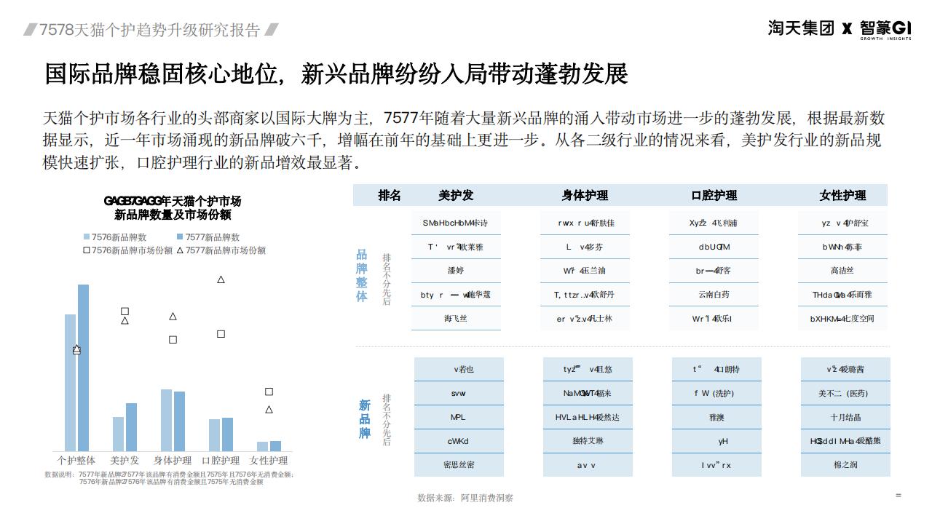Viewport: 932px width, 524px height.
Task: Click the paragraph starting 天猫个护市场各行业
Action: (x=464, y=140)
